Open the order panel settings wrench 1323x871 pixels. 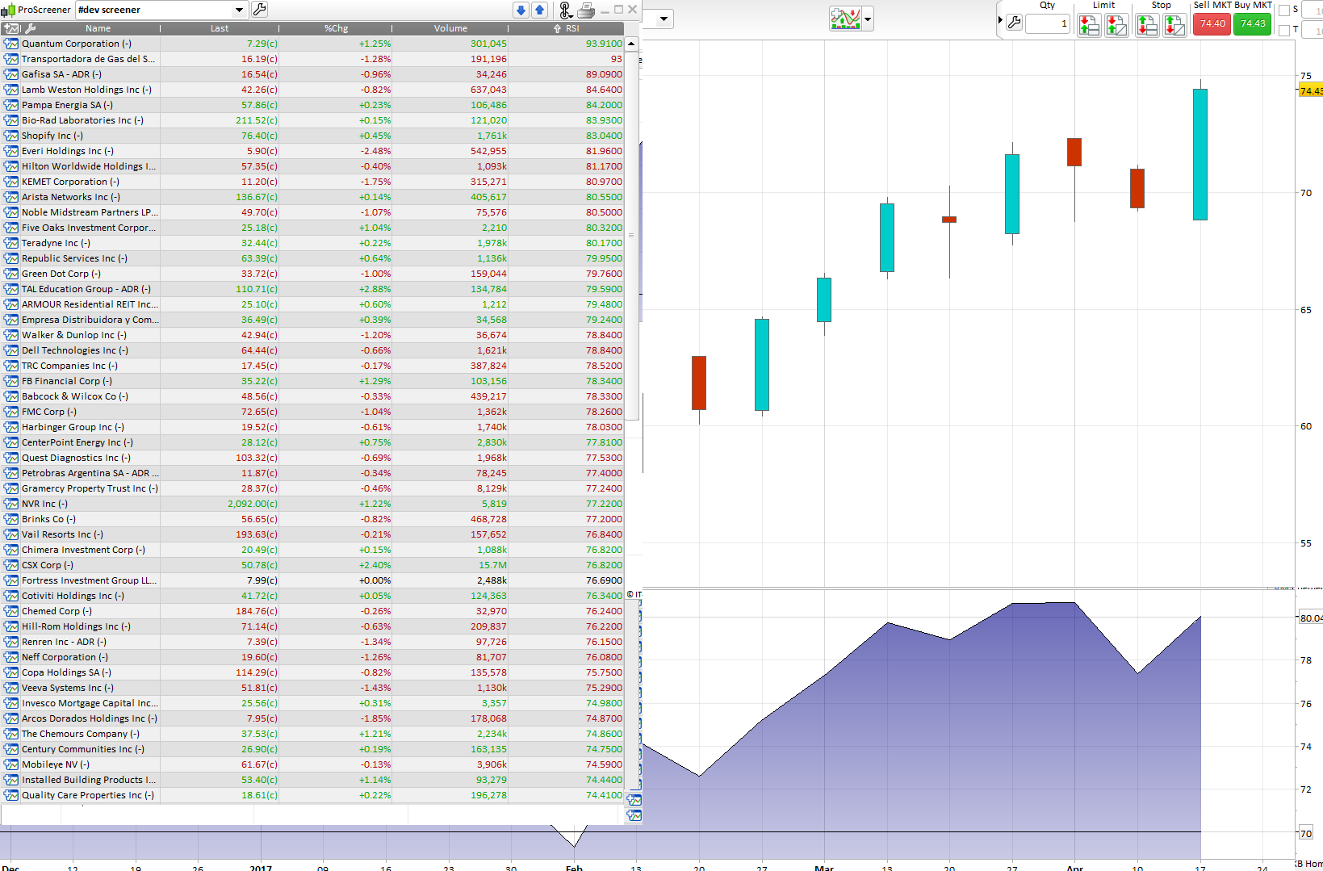point(1014,23)
